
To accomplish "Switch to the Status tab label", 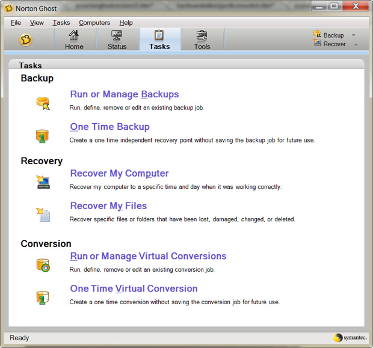I will [x=117, y=46].
